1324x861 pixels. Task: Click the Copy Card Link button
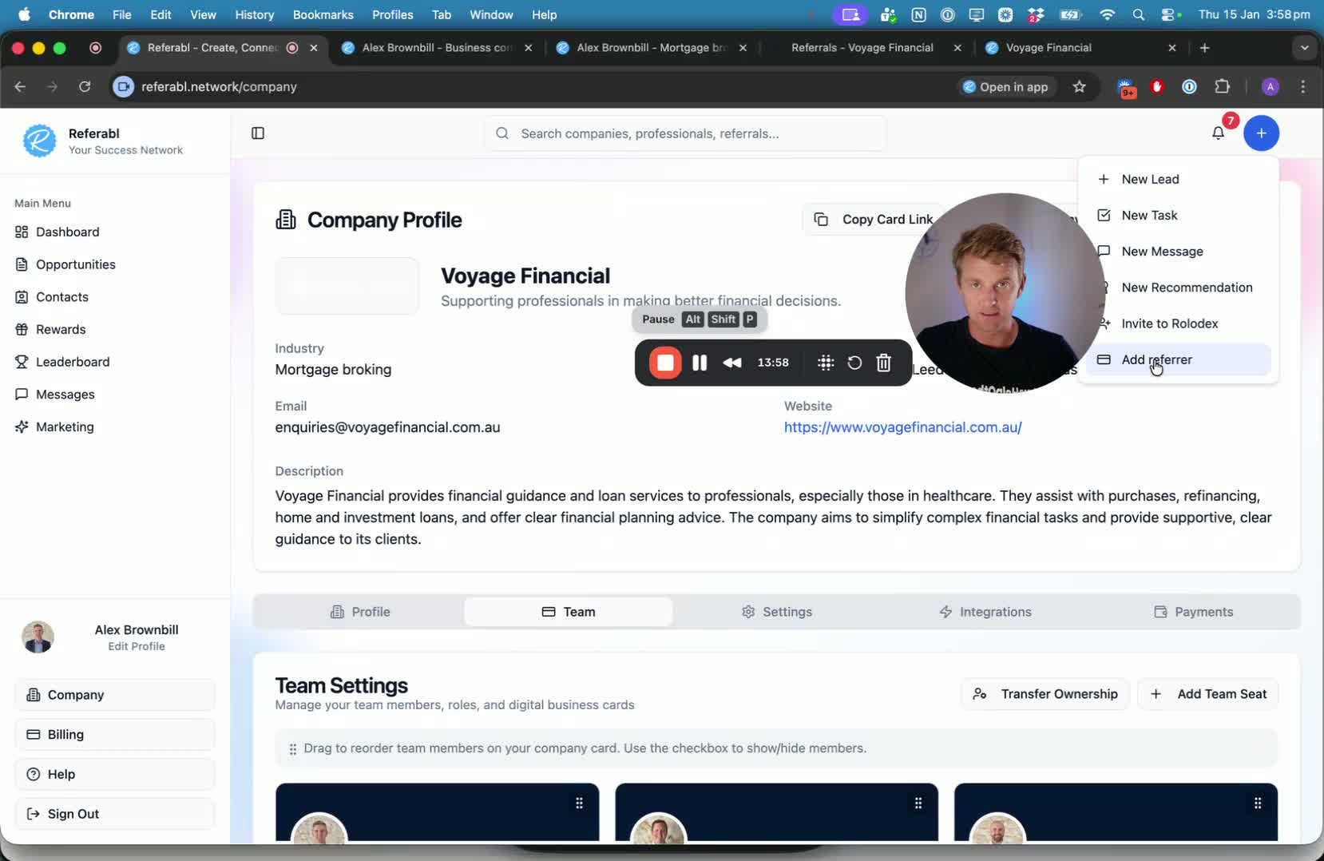pyautogui.click(x=874, y=219)
